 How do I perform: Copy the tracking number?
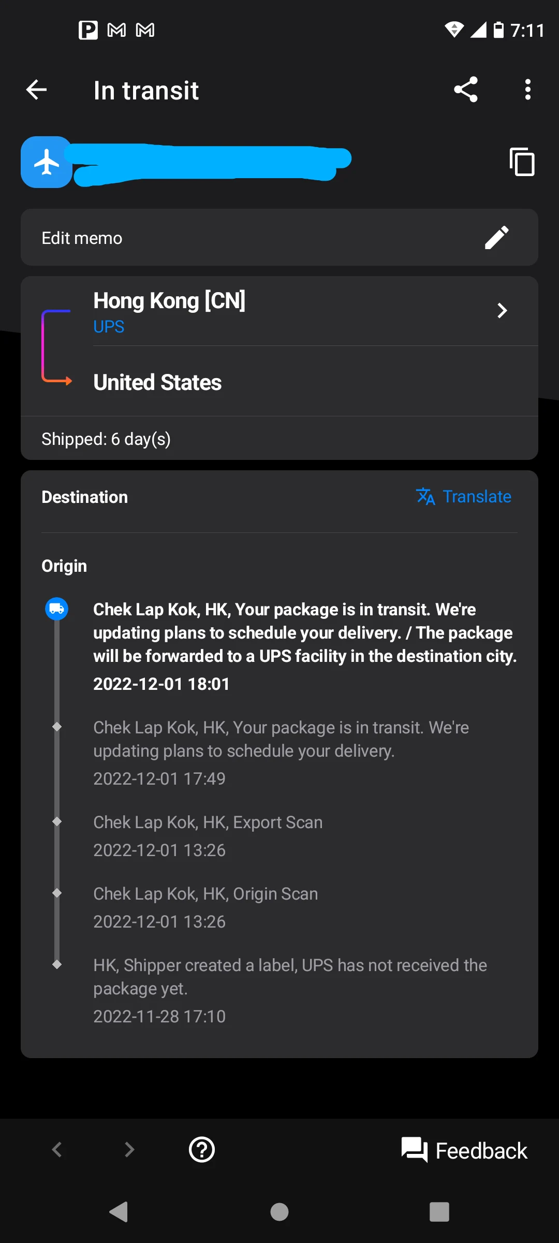[x=522, y=162]
